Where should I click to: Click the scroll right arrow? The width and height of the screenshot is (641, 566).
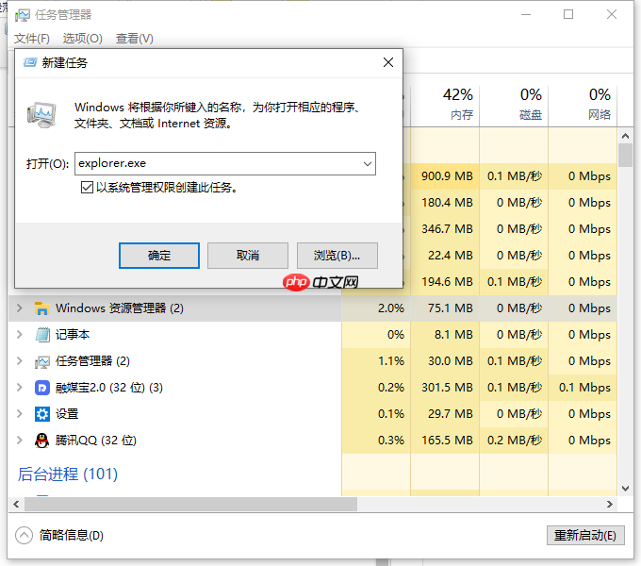(x=610, y=505)
